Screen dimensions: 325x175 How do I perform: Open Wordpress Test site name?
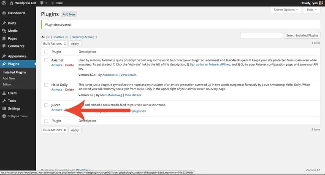pyautogui.click(x=25, y=3)
